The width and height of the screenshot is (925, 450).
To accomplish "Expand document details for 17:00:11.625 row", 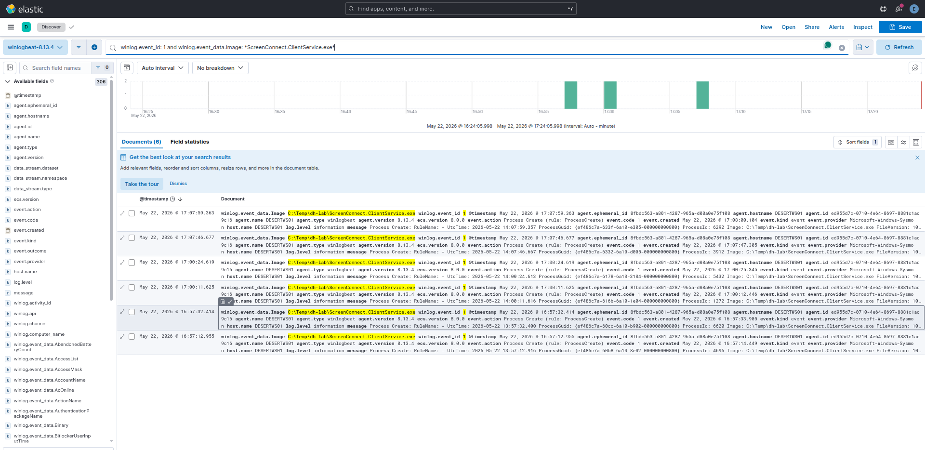I will pos(122,287).
